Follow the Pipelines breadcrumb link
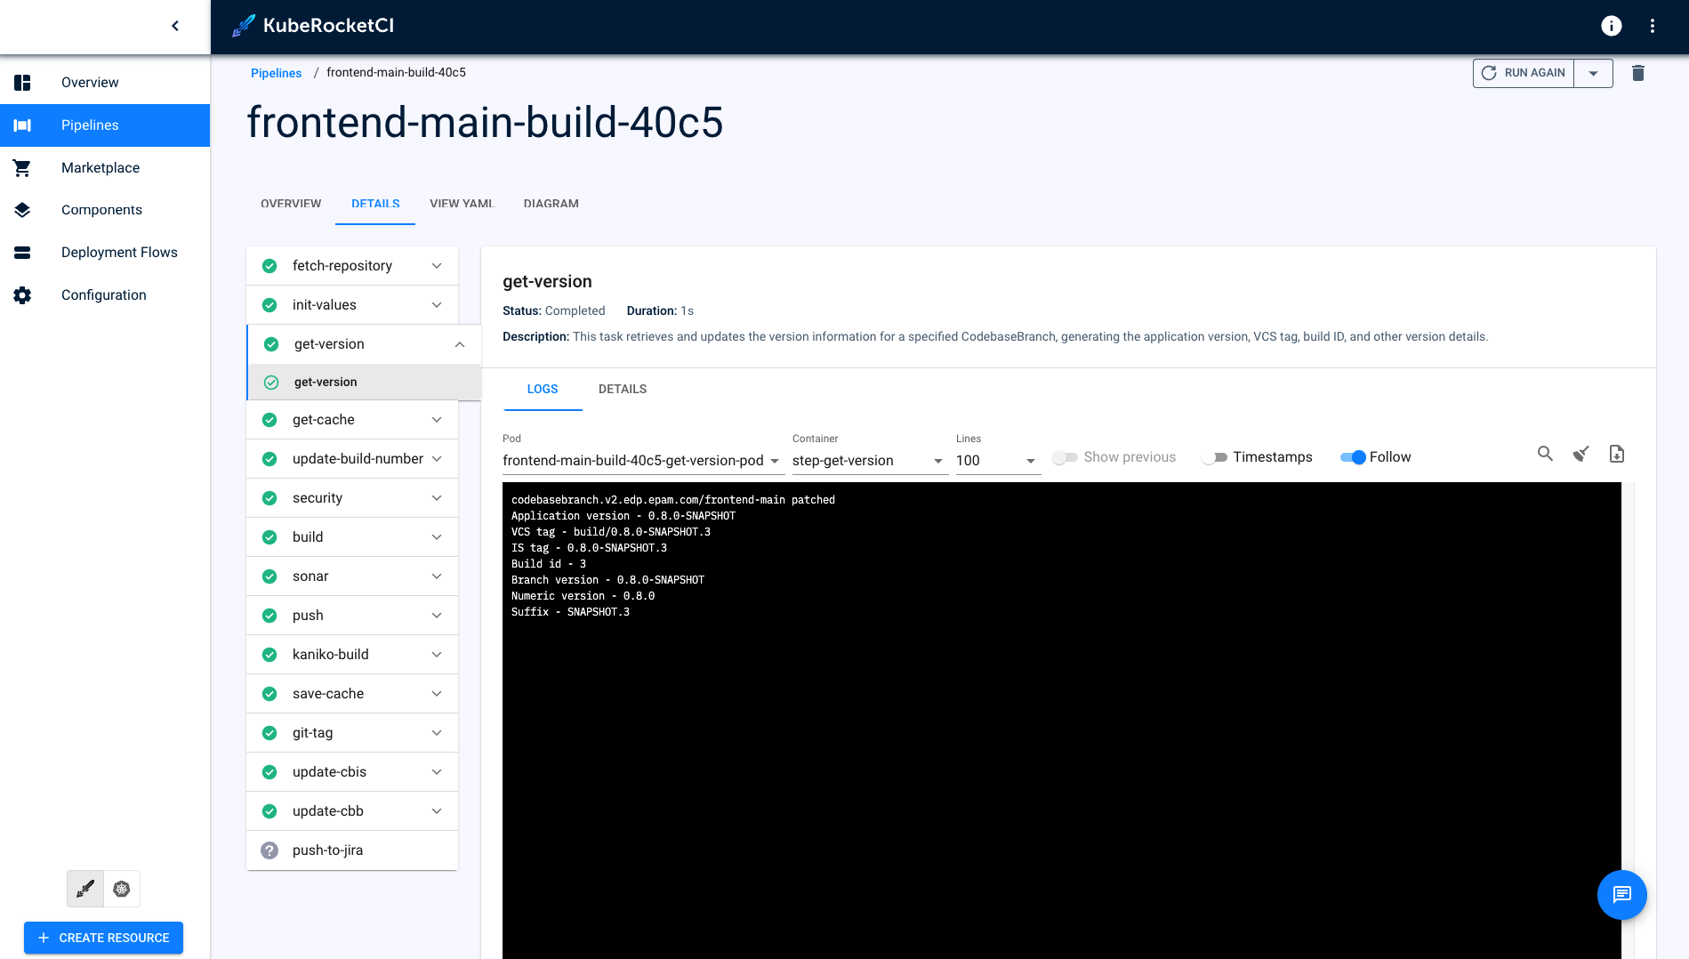 click(x=276, y=73)
